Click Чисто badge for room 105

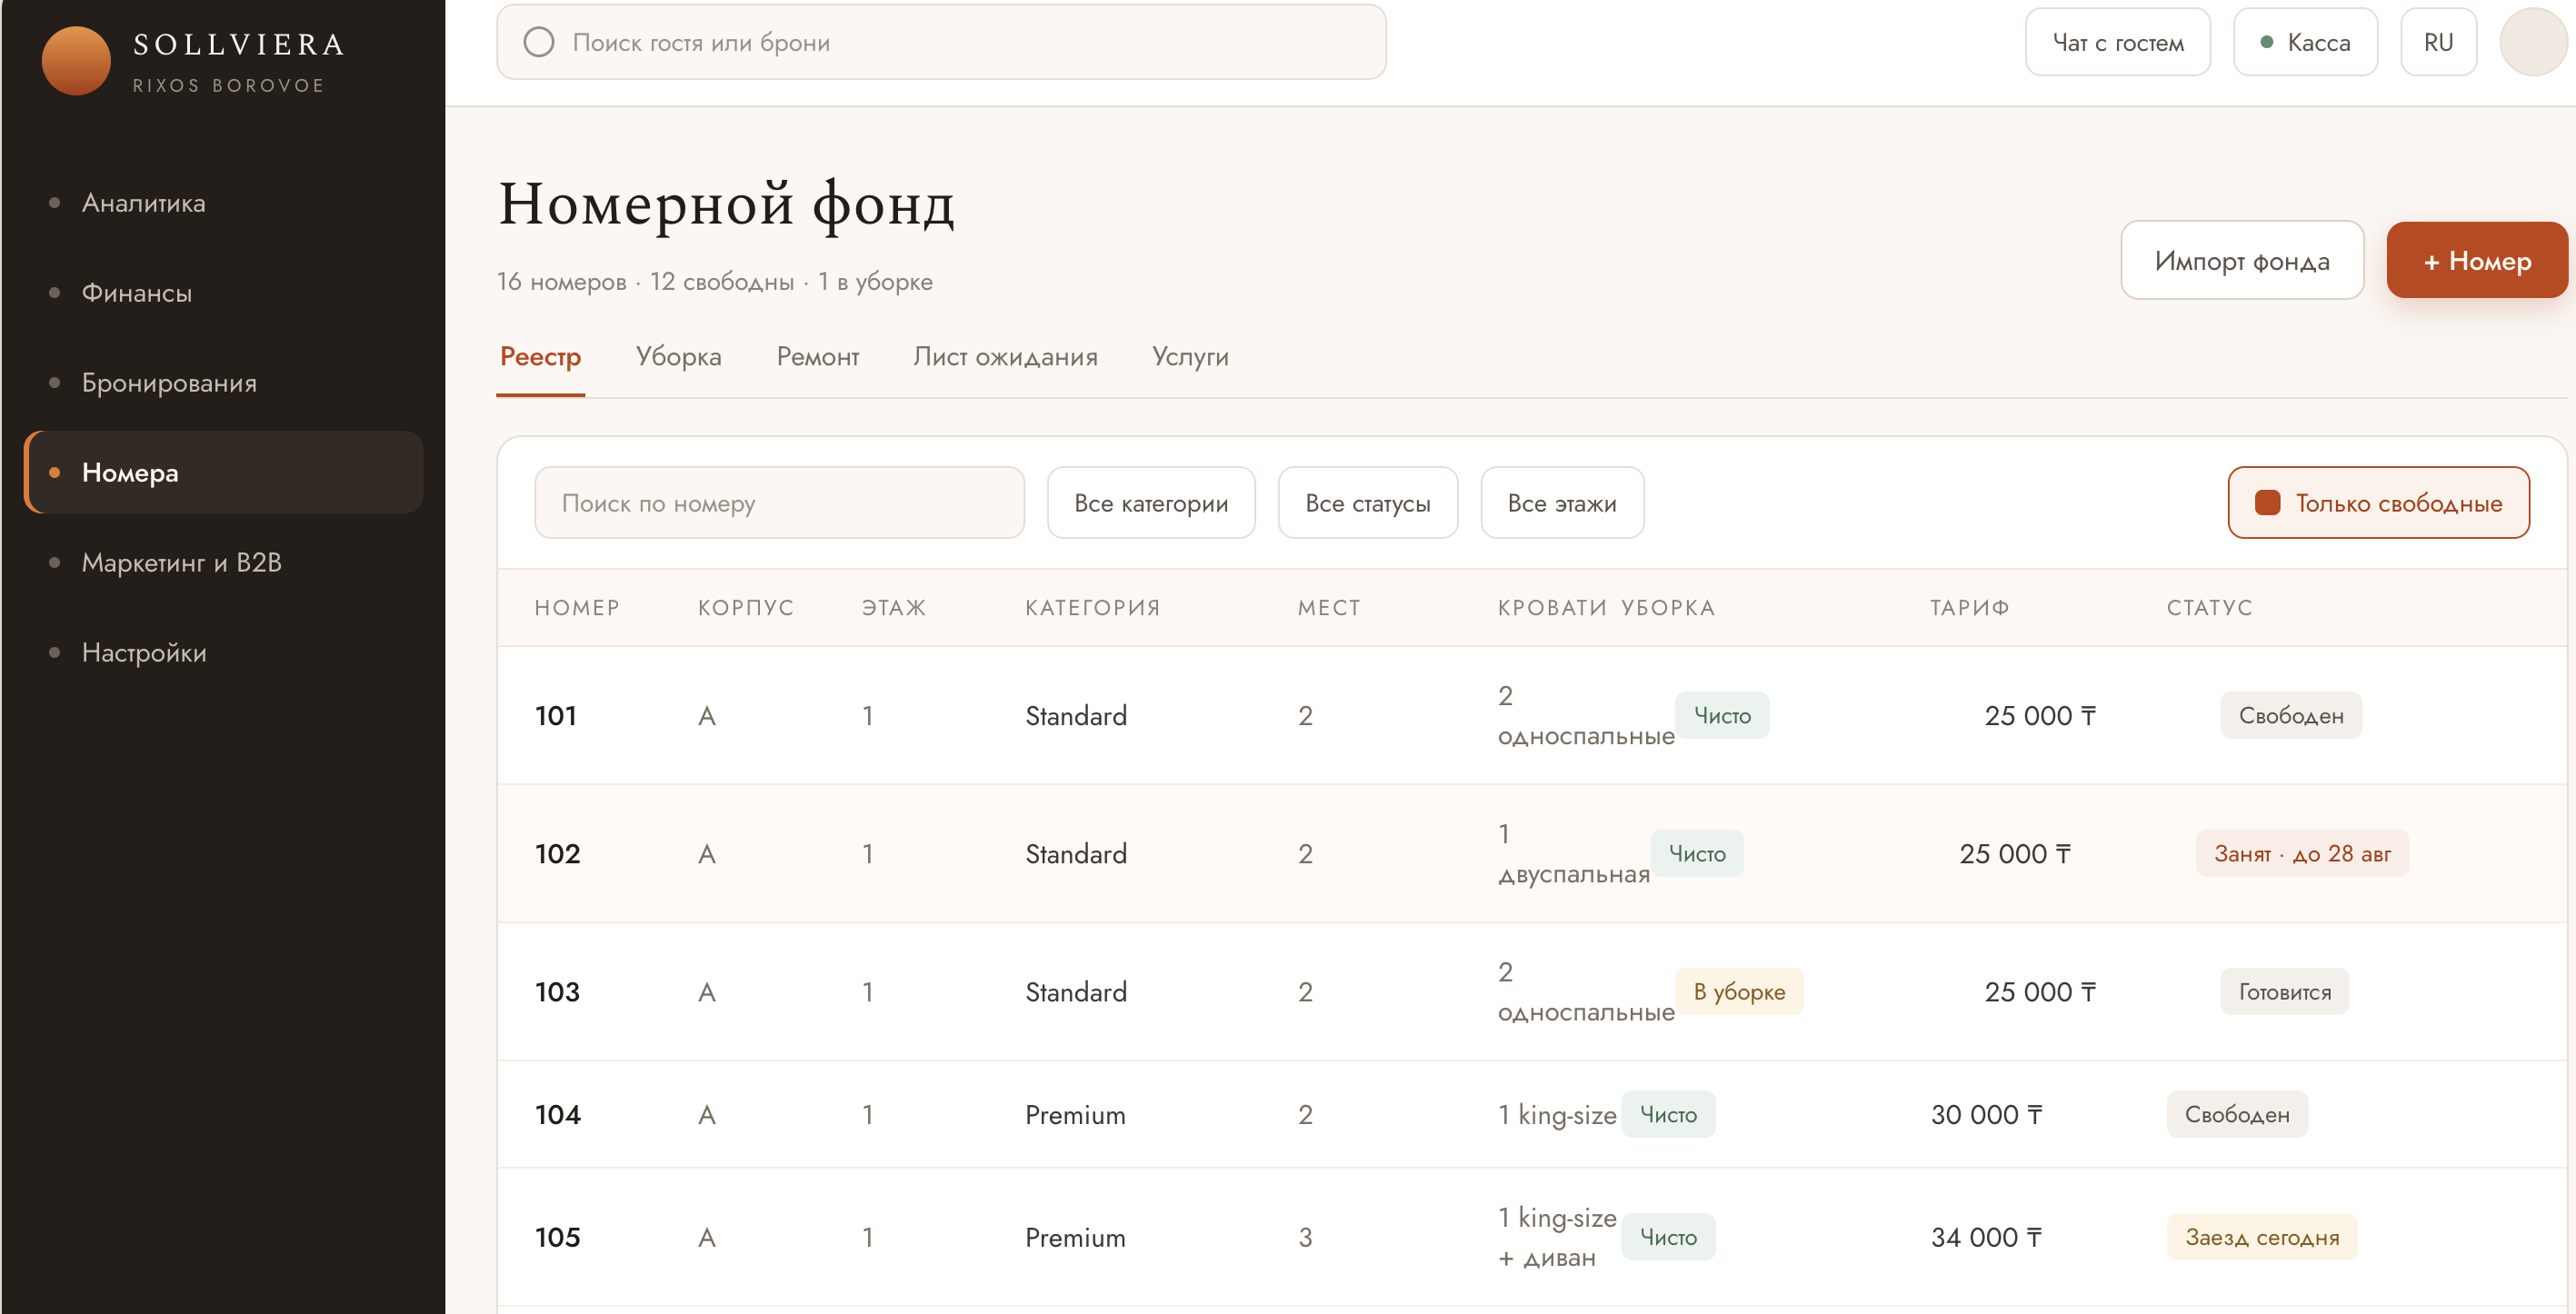[x=1668, y=1238]
